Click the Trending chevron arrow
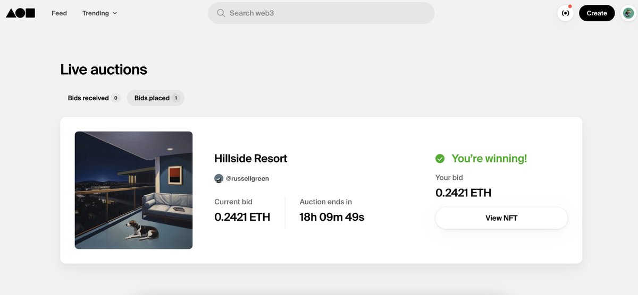Screen dimensions: 638x295 [x=115, y=13]
